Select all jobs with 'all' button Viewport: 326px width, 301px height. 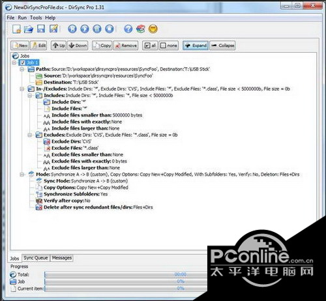(150, 46)
